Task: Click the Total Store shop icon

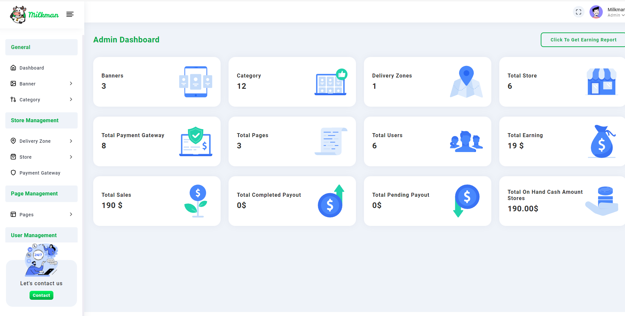Action: pyautogui.click(x=601, y=82)
